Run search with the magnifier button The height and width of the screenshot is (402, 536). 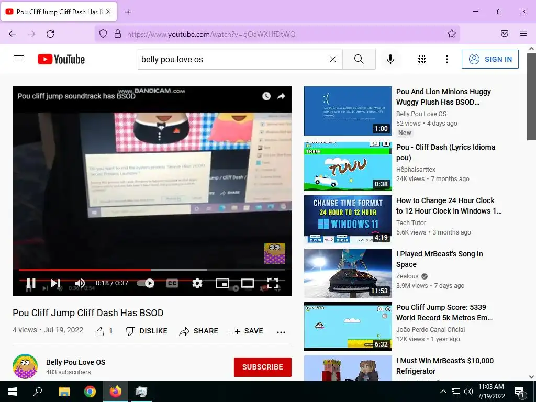tap(359, 59)
